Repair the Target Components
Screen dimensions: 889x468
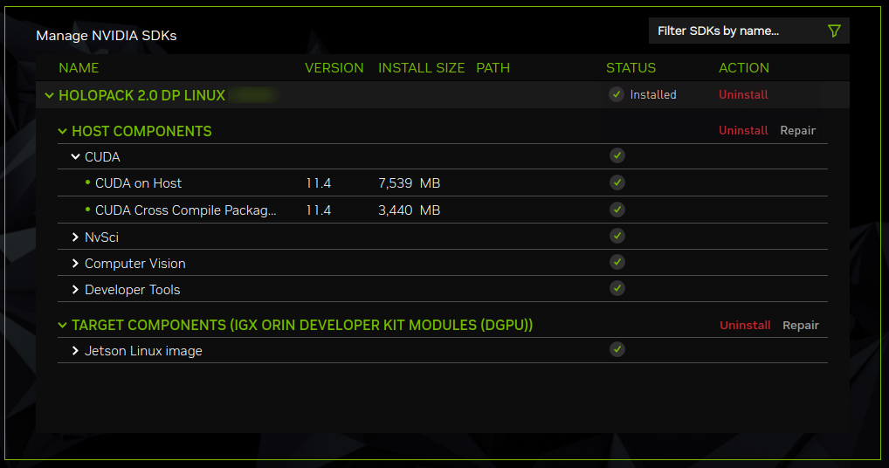click(801, 326)
